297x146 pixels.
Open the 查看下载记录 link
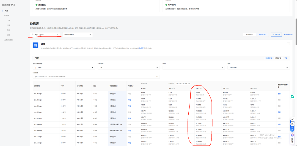pos(288,35)
